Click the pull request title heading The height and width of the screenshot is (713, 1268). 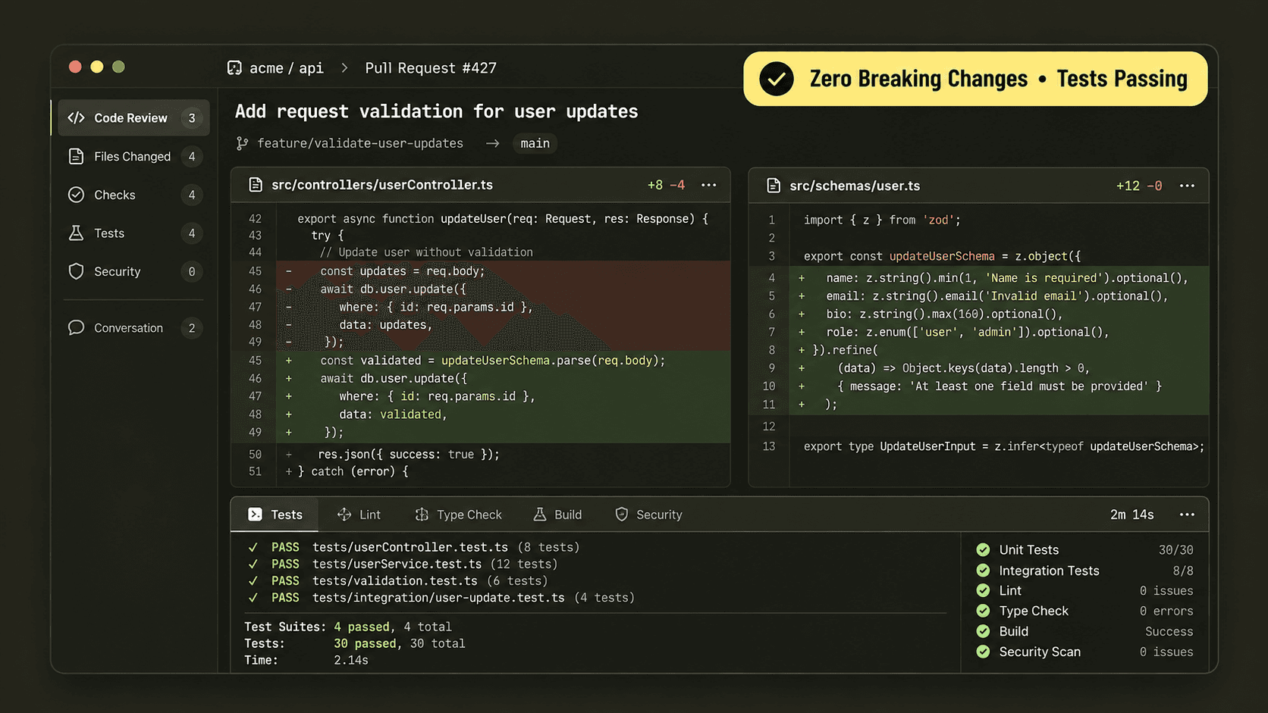436,111
